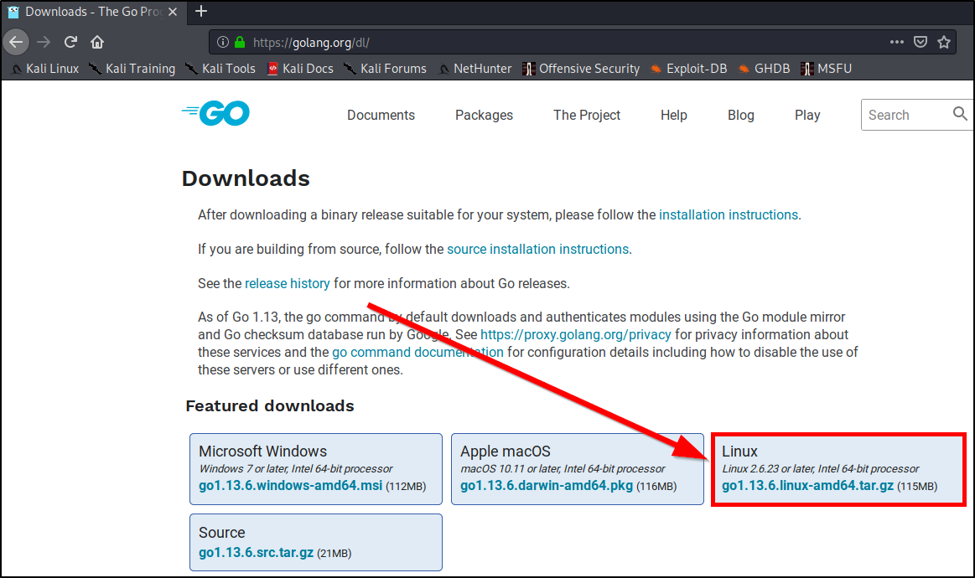Reload the page with the refresh icon
The height and width of the screenshot is (578, 975).
(71, 42)
